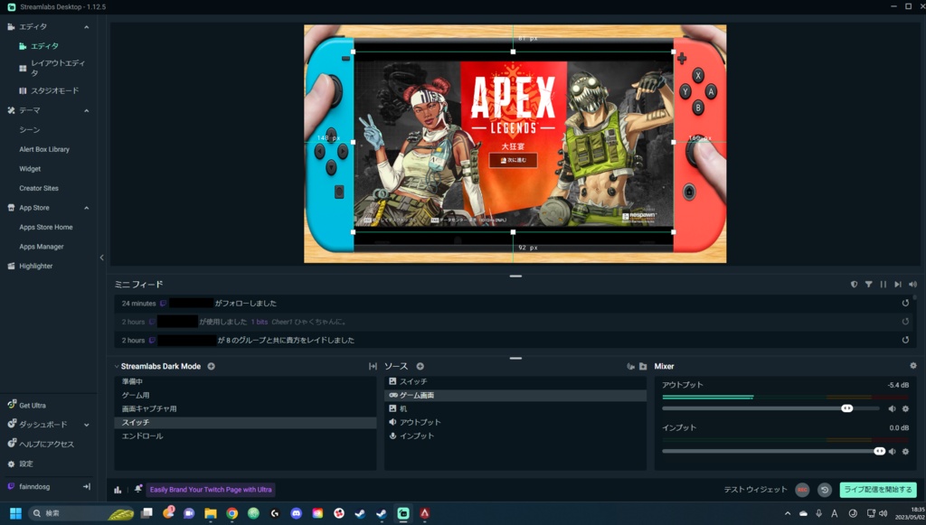Collapse the left sidebar with arrow handle
This screenshot has height=525, width=926.
(101, 258)
